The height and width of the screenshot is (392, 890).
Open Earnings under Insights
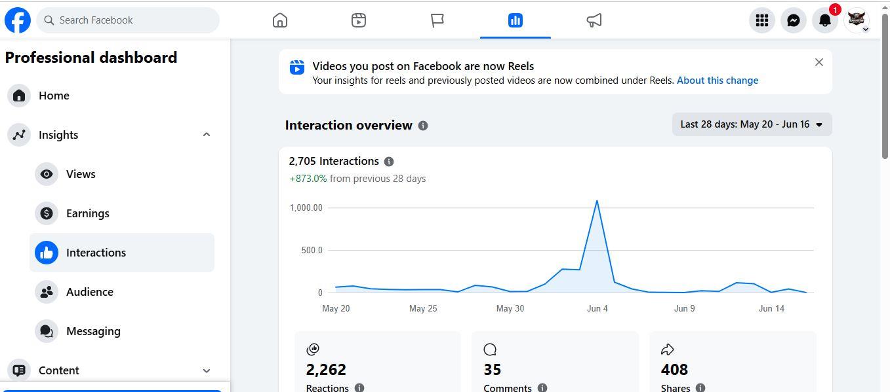click(122, 213)
